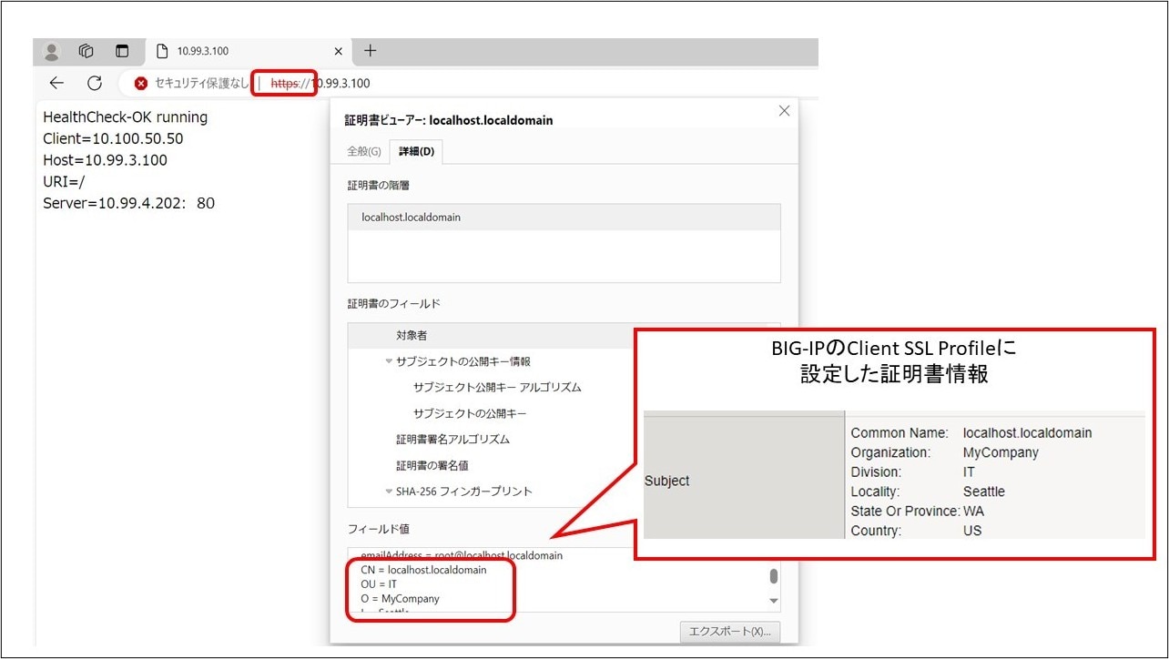Select the 対象者 certificate field

pyautogui.click(x=412, y=336)
